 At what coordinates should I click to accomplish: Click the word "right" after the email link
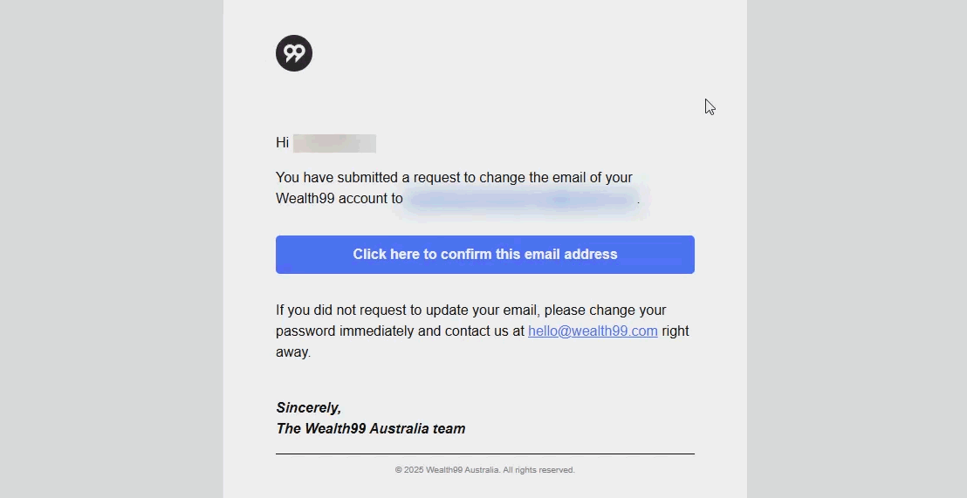point(676,331)
